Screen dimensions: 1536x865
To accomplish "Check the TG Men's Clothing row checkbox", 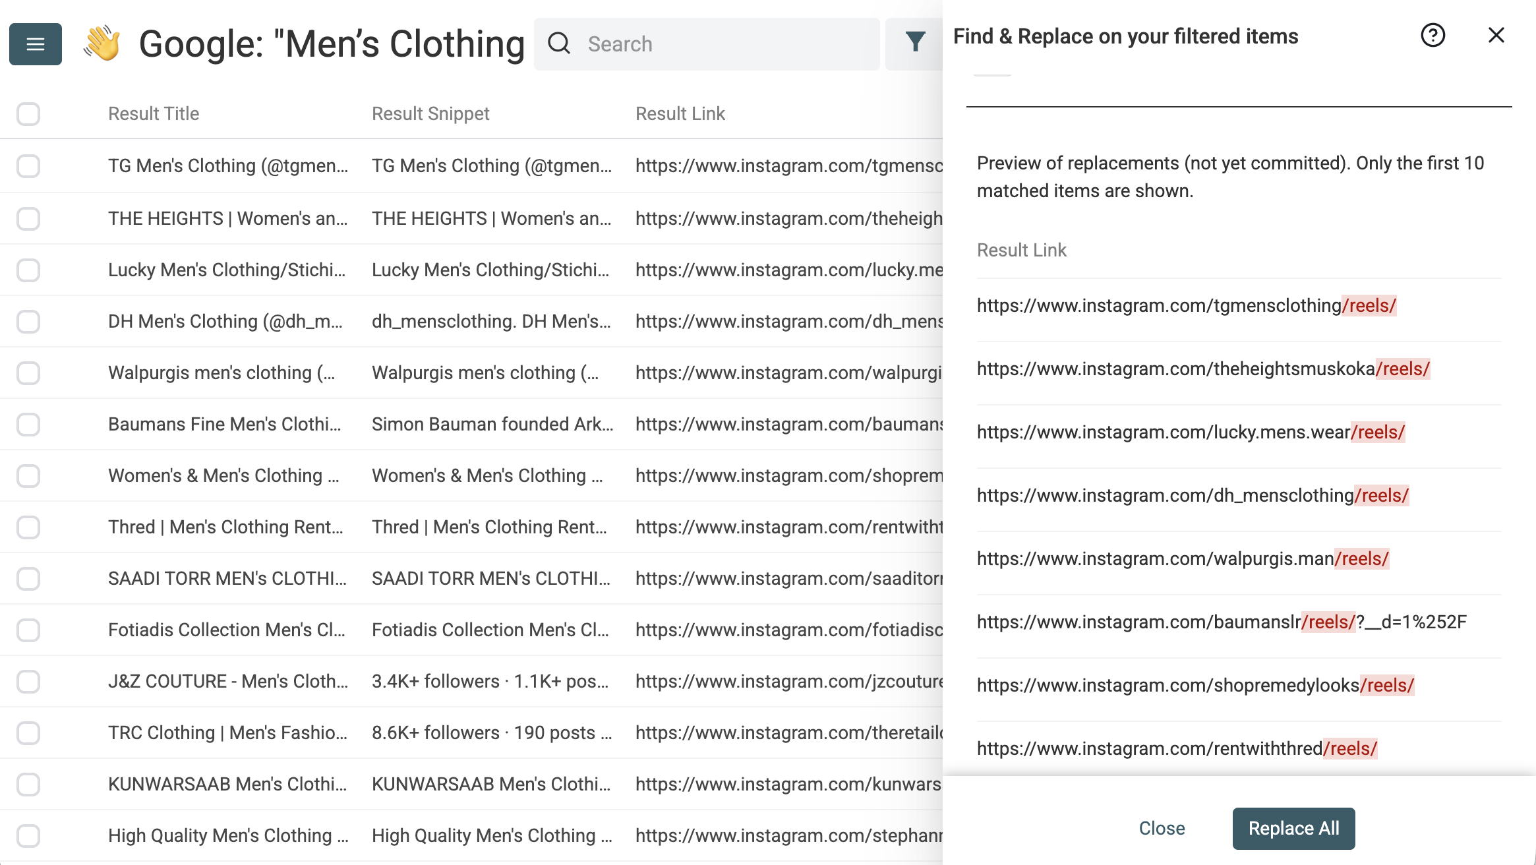I will tap(28, 166).
